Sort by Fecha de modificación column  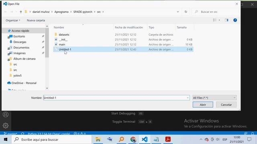coord(129,28)
